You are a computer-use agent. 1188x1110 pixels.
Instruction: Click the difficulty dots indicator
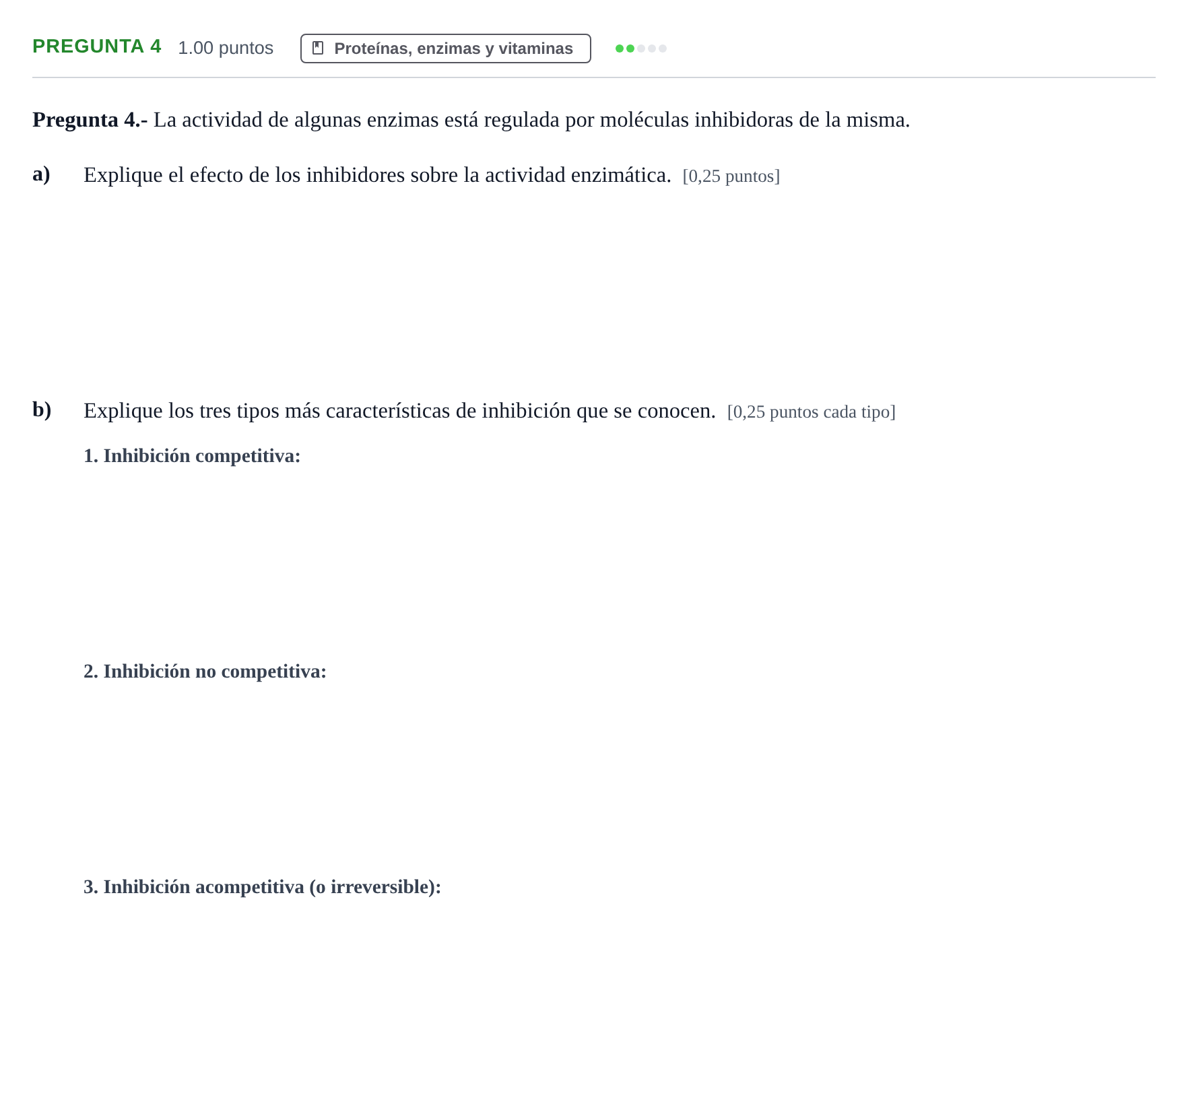click(x=641, y=48)
